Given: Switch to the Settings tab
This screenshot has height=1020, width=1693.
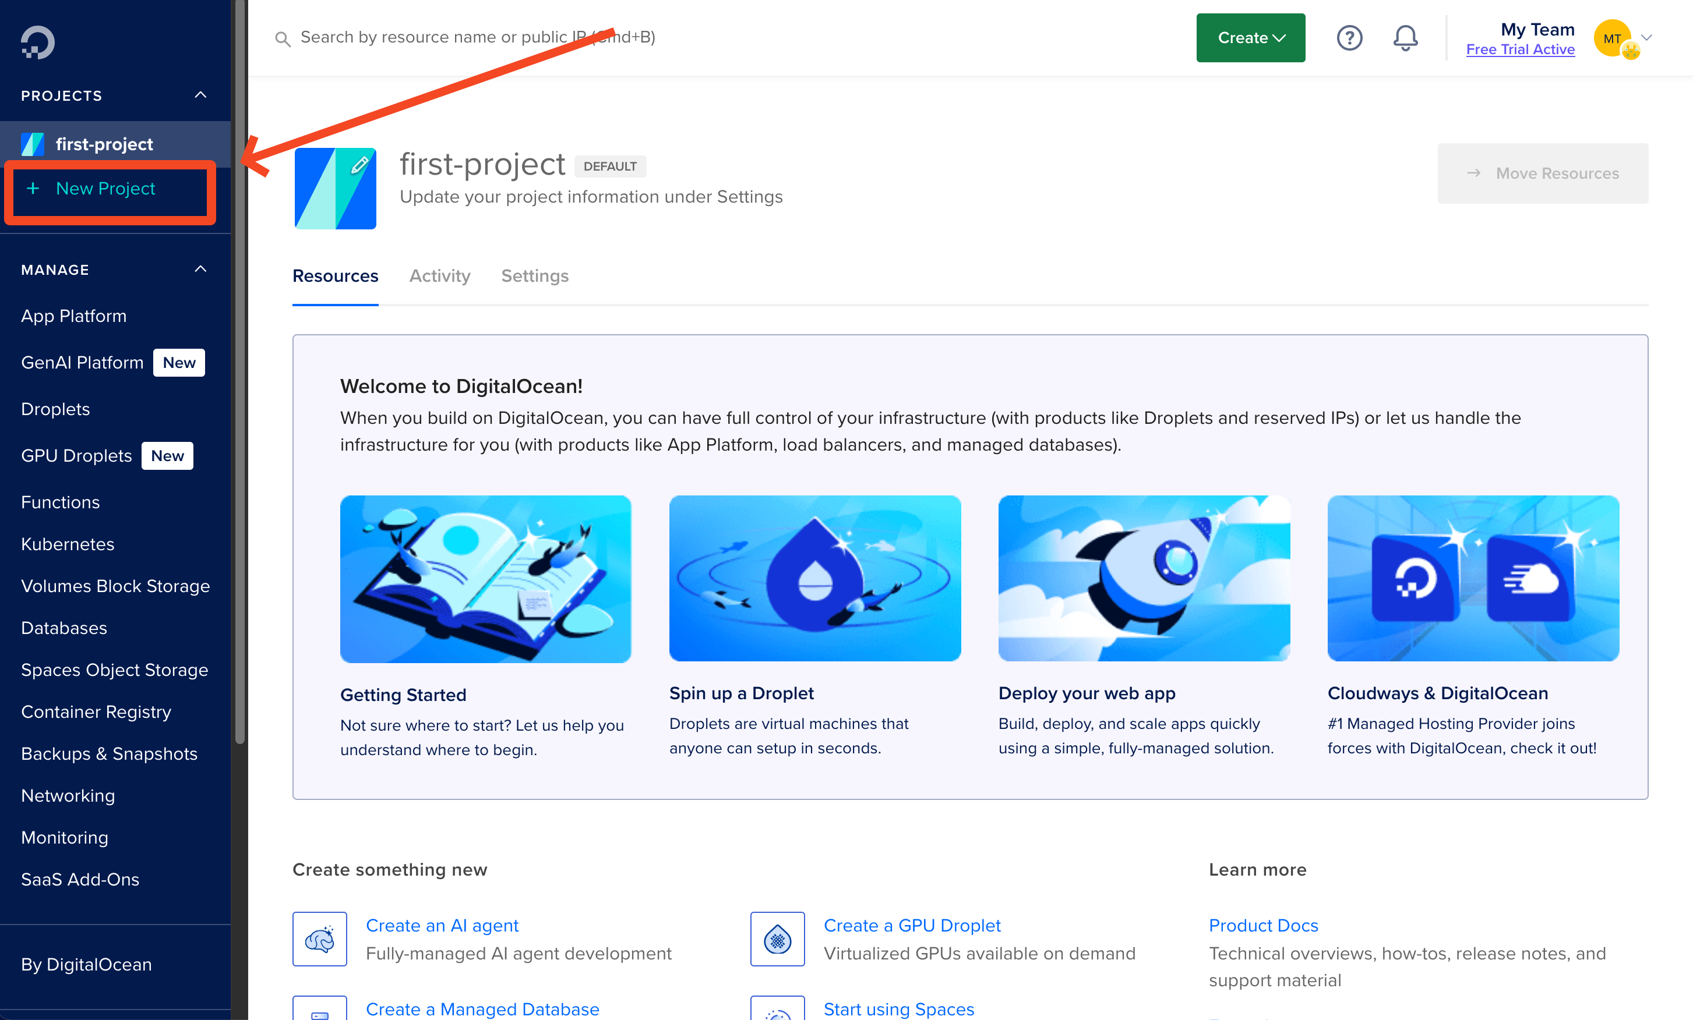Looking at the screenshot, I should pos(535,275).
